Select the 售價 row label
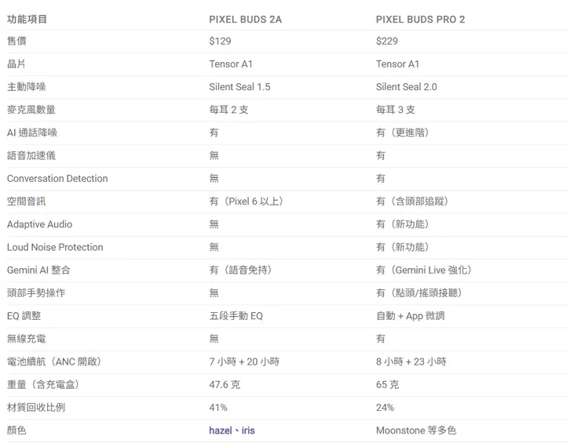Screen dimensions: 581x443 16,41
